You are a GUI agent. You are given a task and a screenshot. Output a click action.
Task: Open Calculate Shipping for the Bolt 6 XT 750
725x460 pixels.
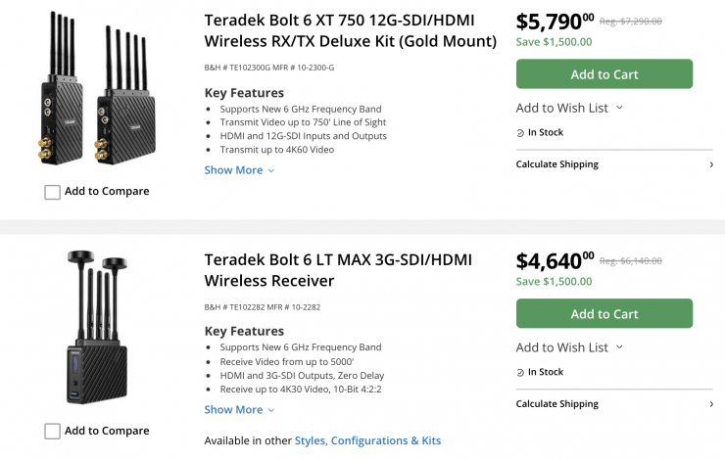tap(556, 164)
